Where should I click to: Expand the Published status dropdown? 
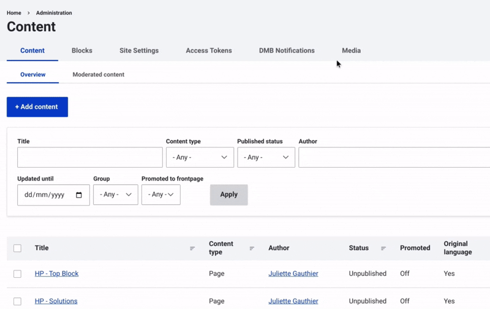[266, 157]
